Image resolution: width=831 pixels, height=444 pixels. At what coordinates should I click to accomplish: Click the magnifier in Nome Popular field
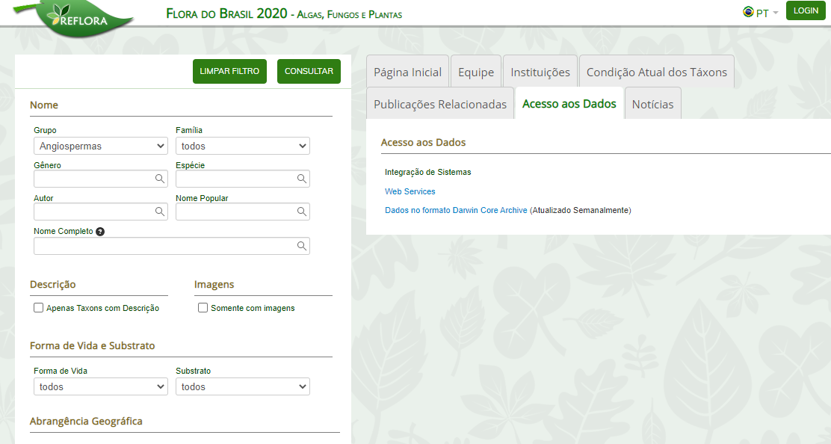pos(302,212)
